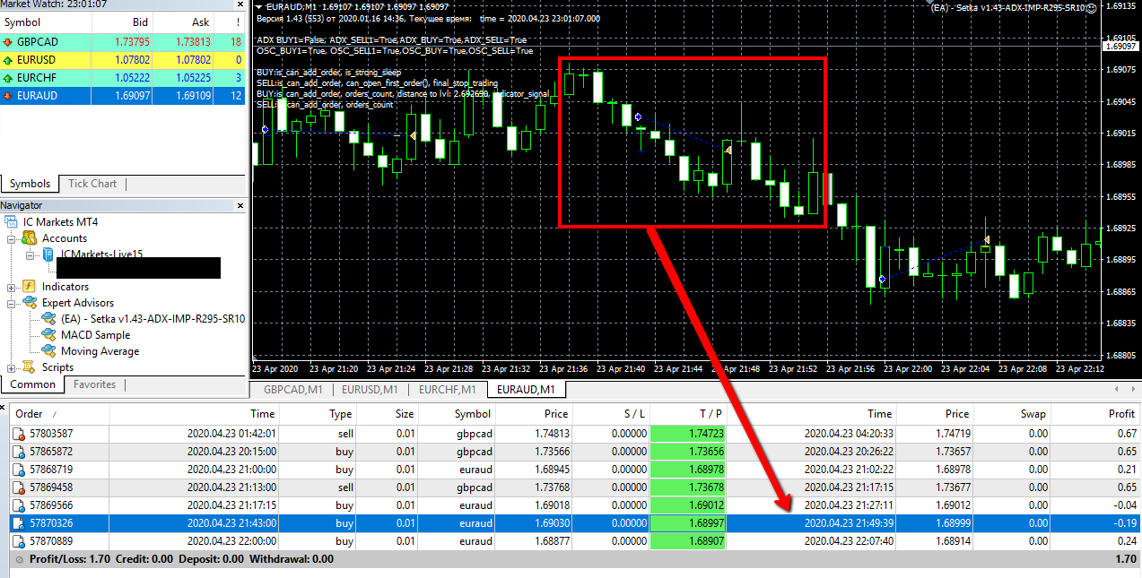1142x578 pixels.
Task: Click the Setka v1.43 expert advisor icon
Action: coord(48,319)
